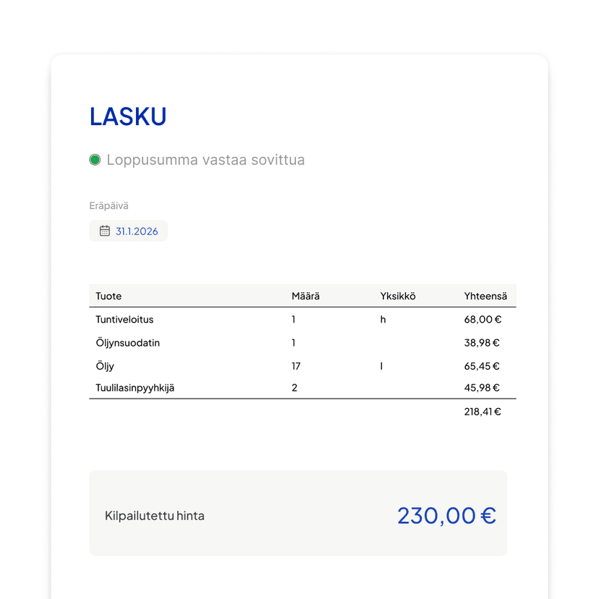Viewport: 599px width, 599px height.
Task: Click the subtotal amount 218,41 €
Action: 482,411
